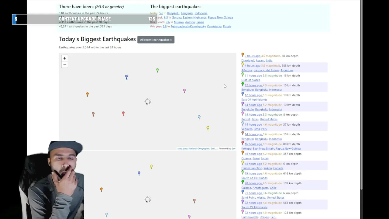Screen dimensions: 389x219
Task: Follow the East New Britain link
Action: (x=263, y=149)
